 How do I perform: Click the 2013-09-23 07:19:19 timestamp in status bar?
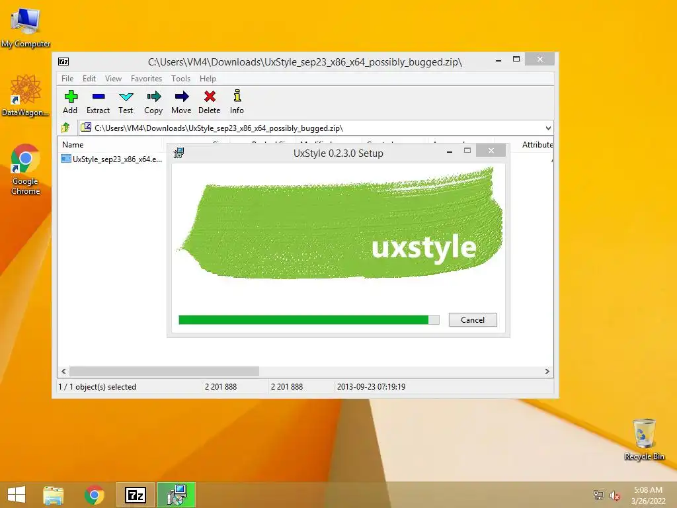(371, 386)
